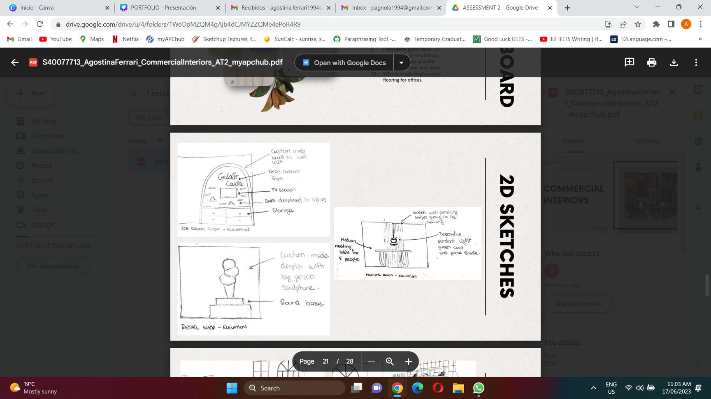
Task: Open the Chrome profile avatar
Action: 686,24
